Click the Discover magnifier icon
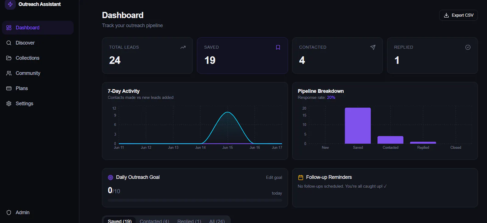Screen dimensions: 487x223 9,43
